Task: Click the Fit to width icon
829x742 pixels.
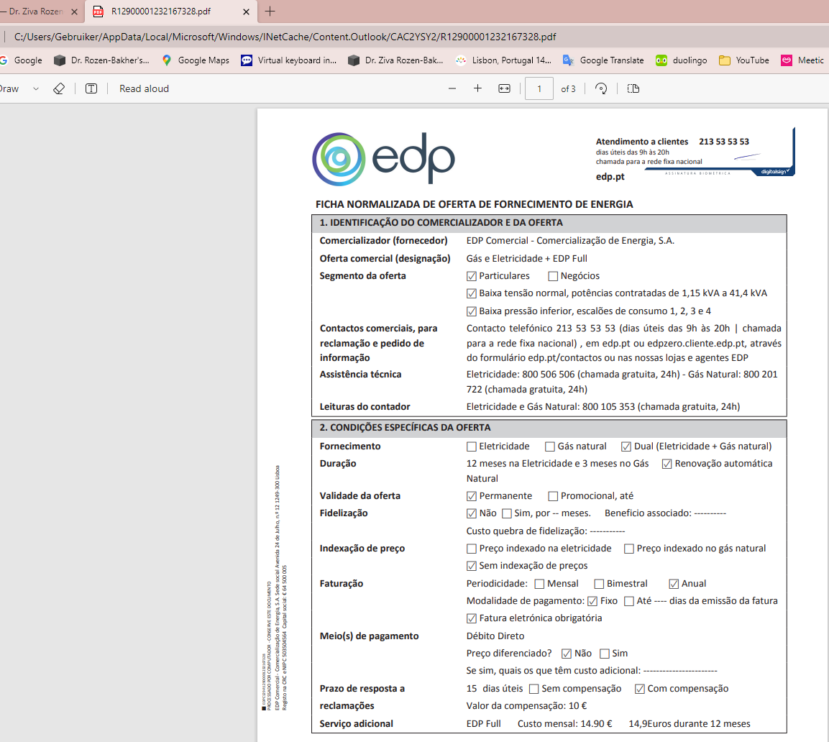Action: pos(505,89)
